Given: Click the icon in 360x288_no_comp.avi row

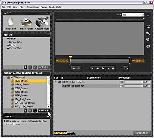Looking at the screenshot, I should coord(121,86).
